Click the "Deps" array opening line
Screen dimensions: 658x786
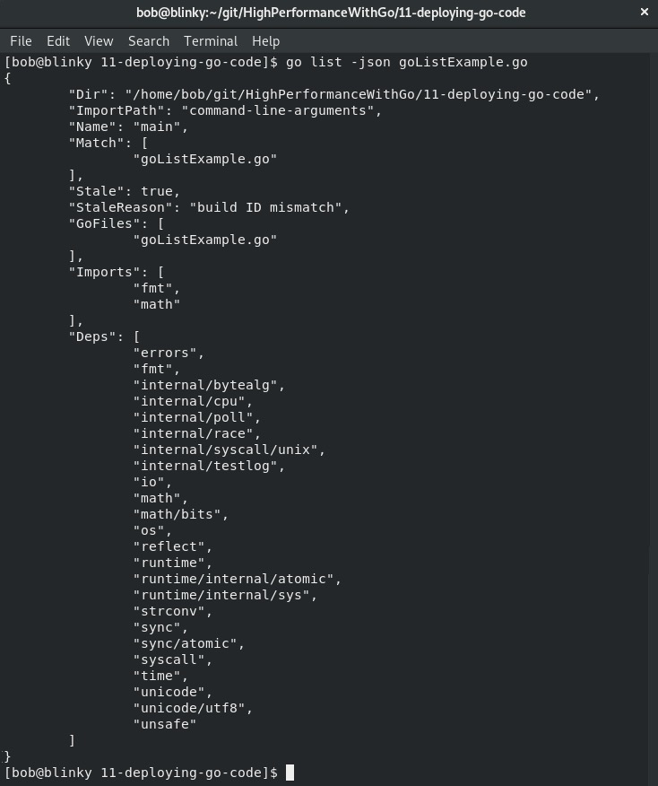click(104, 336)
